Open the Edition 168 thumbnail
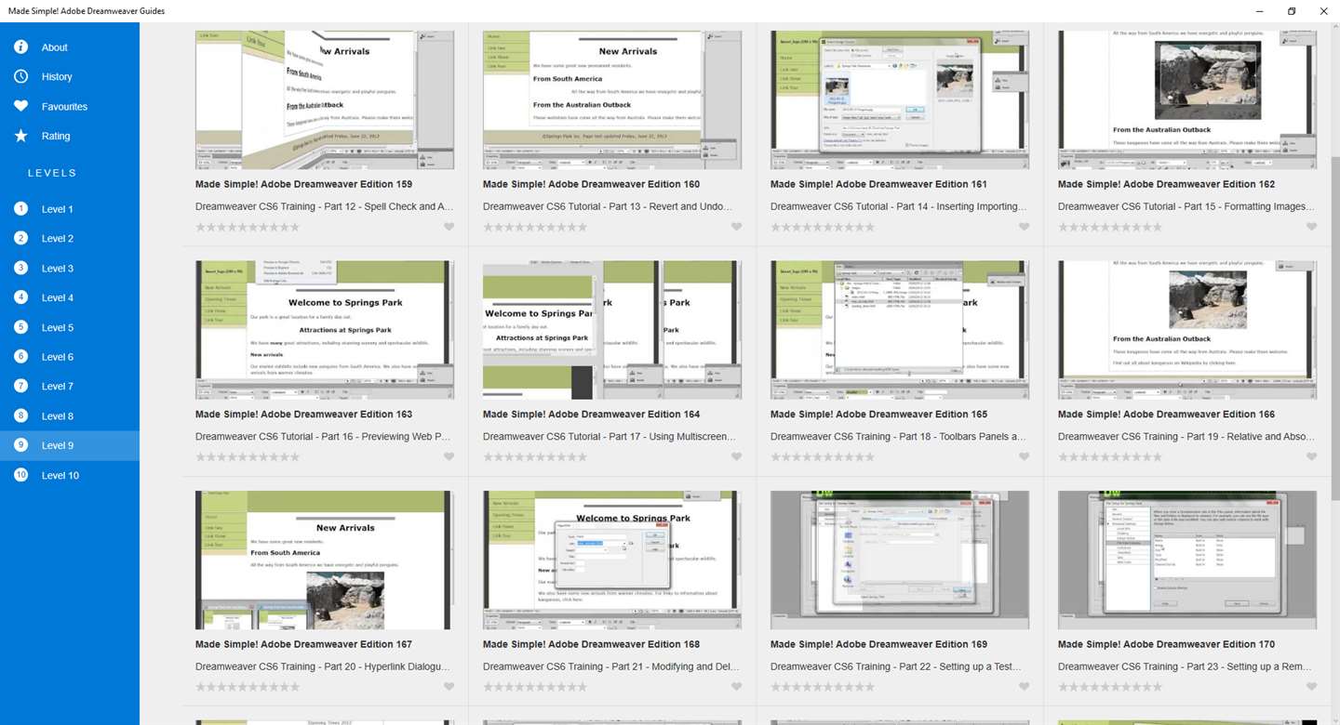The width and height of the screenshot is (1340, 725). click(612, 560)
